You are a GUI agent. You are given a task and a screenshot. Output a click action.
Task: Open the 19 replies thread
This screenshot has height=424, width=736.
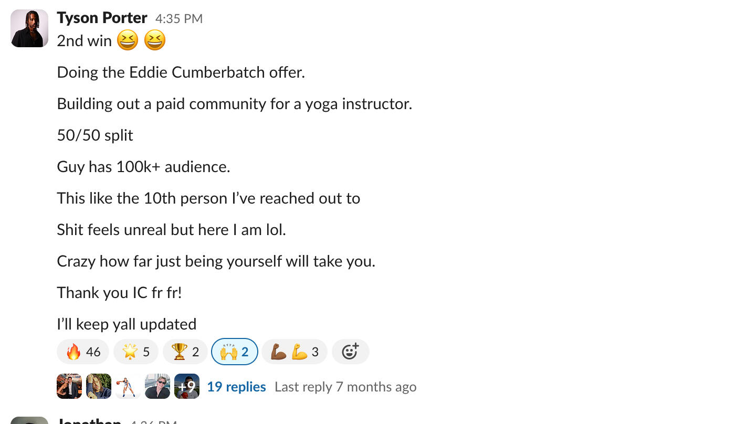coord(236,387)
